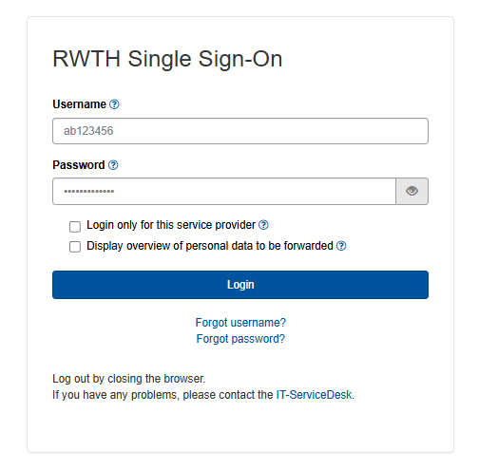Screen dimensions: 479x469
Task: Open the Forgot username? link
Action: (x=240, y=323)
